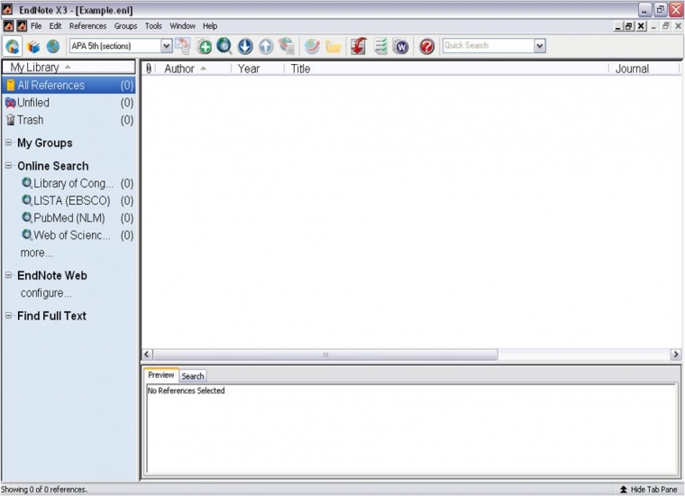The width and height of the screenshot is (685, 496).
Task: Click the New Reference green plus icon
Action: [x=205, y=46]
